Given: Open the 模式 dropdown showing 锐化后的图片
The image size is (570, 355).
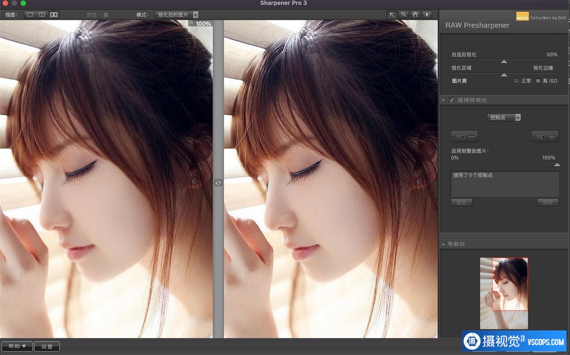Looking at the screenshot, I should coord(177,15).
